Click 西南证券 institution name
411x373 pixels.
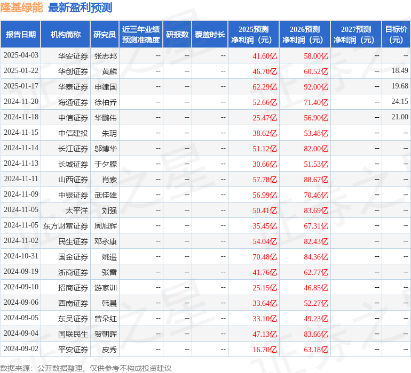(x=73, y=303)
